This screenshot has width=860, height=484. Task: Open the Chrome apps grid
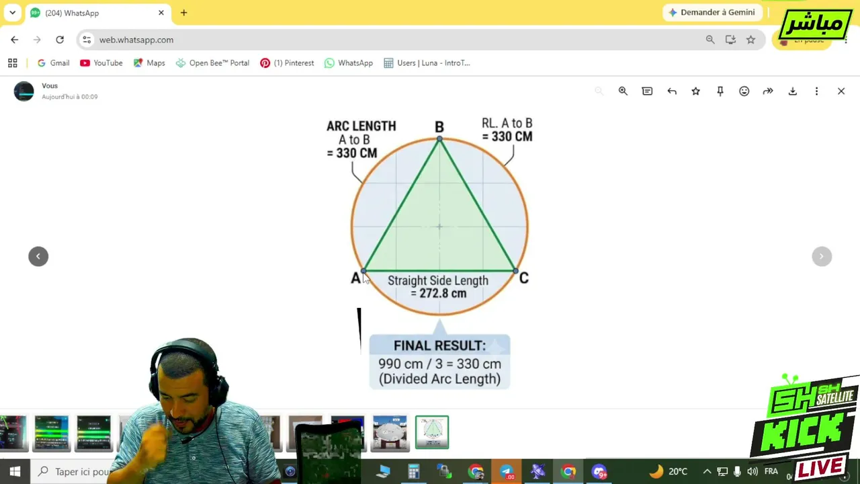12,63
